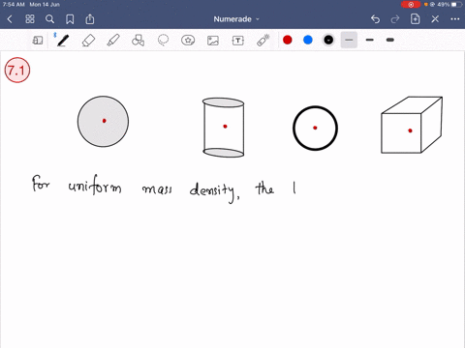Insert an image with the photo tool
Screen dimensions: 465x348
pos(213,41)
